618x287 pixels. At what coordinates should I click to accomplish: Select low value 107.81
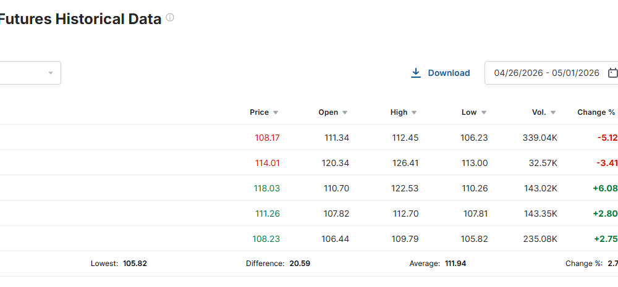pos(476,214)
